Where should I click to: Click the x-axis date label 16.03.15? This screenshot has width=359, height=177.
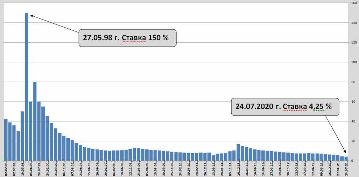pyautogui.click(x=246, y=169)
